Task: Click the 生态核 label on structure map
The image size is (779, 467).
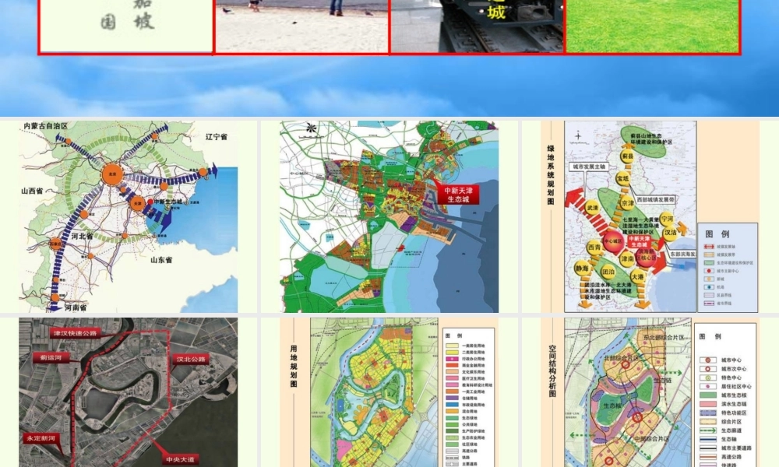Action: [x=612, y=406]
